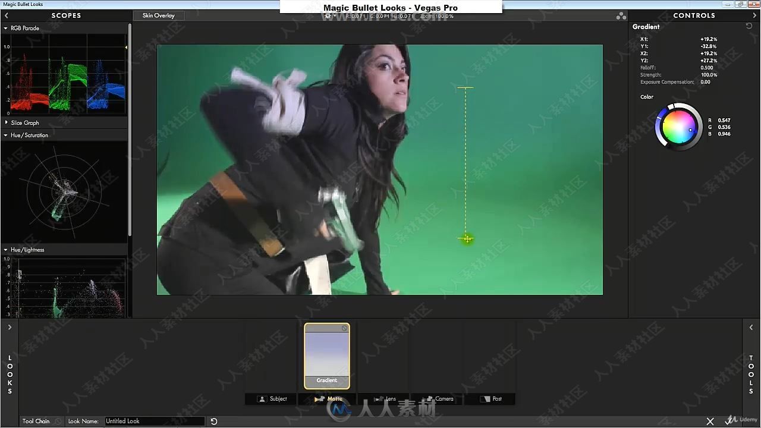The height and width of the screenshot is (428, 761).
Task: Open the vertical LOOKS drawer label
Action: pyautogui.click(x=10, y=374)
